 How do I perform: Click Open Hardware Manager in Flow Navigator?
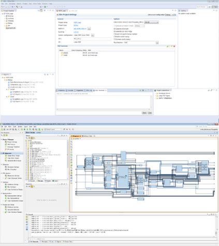[x=13, y=212]
